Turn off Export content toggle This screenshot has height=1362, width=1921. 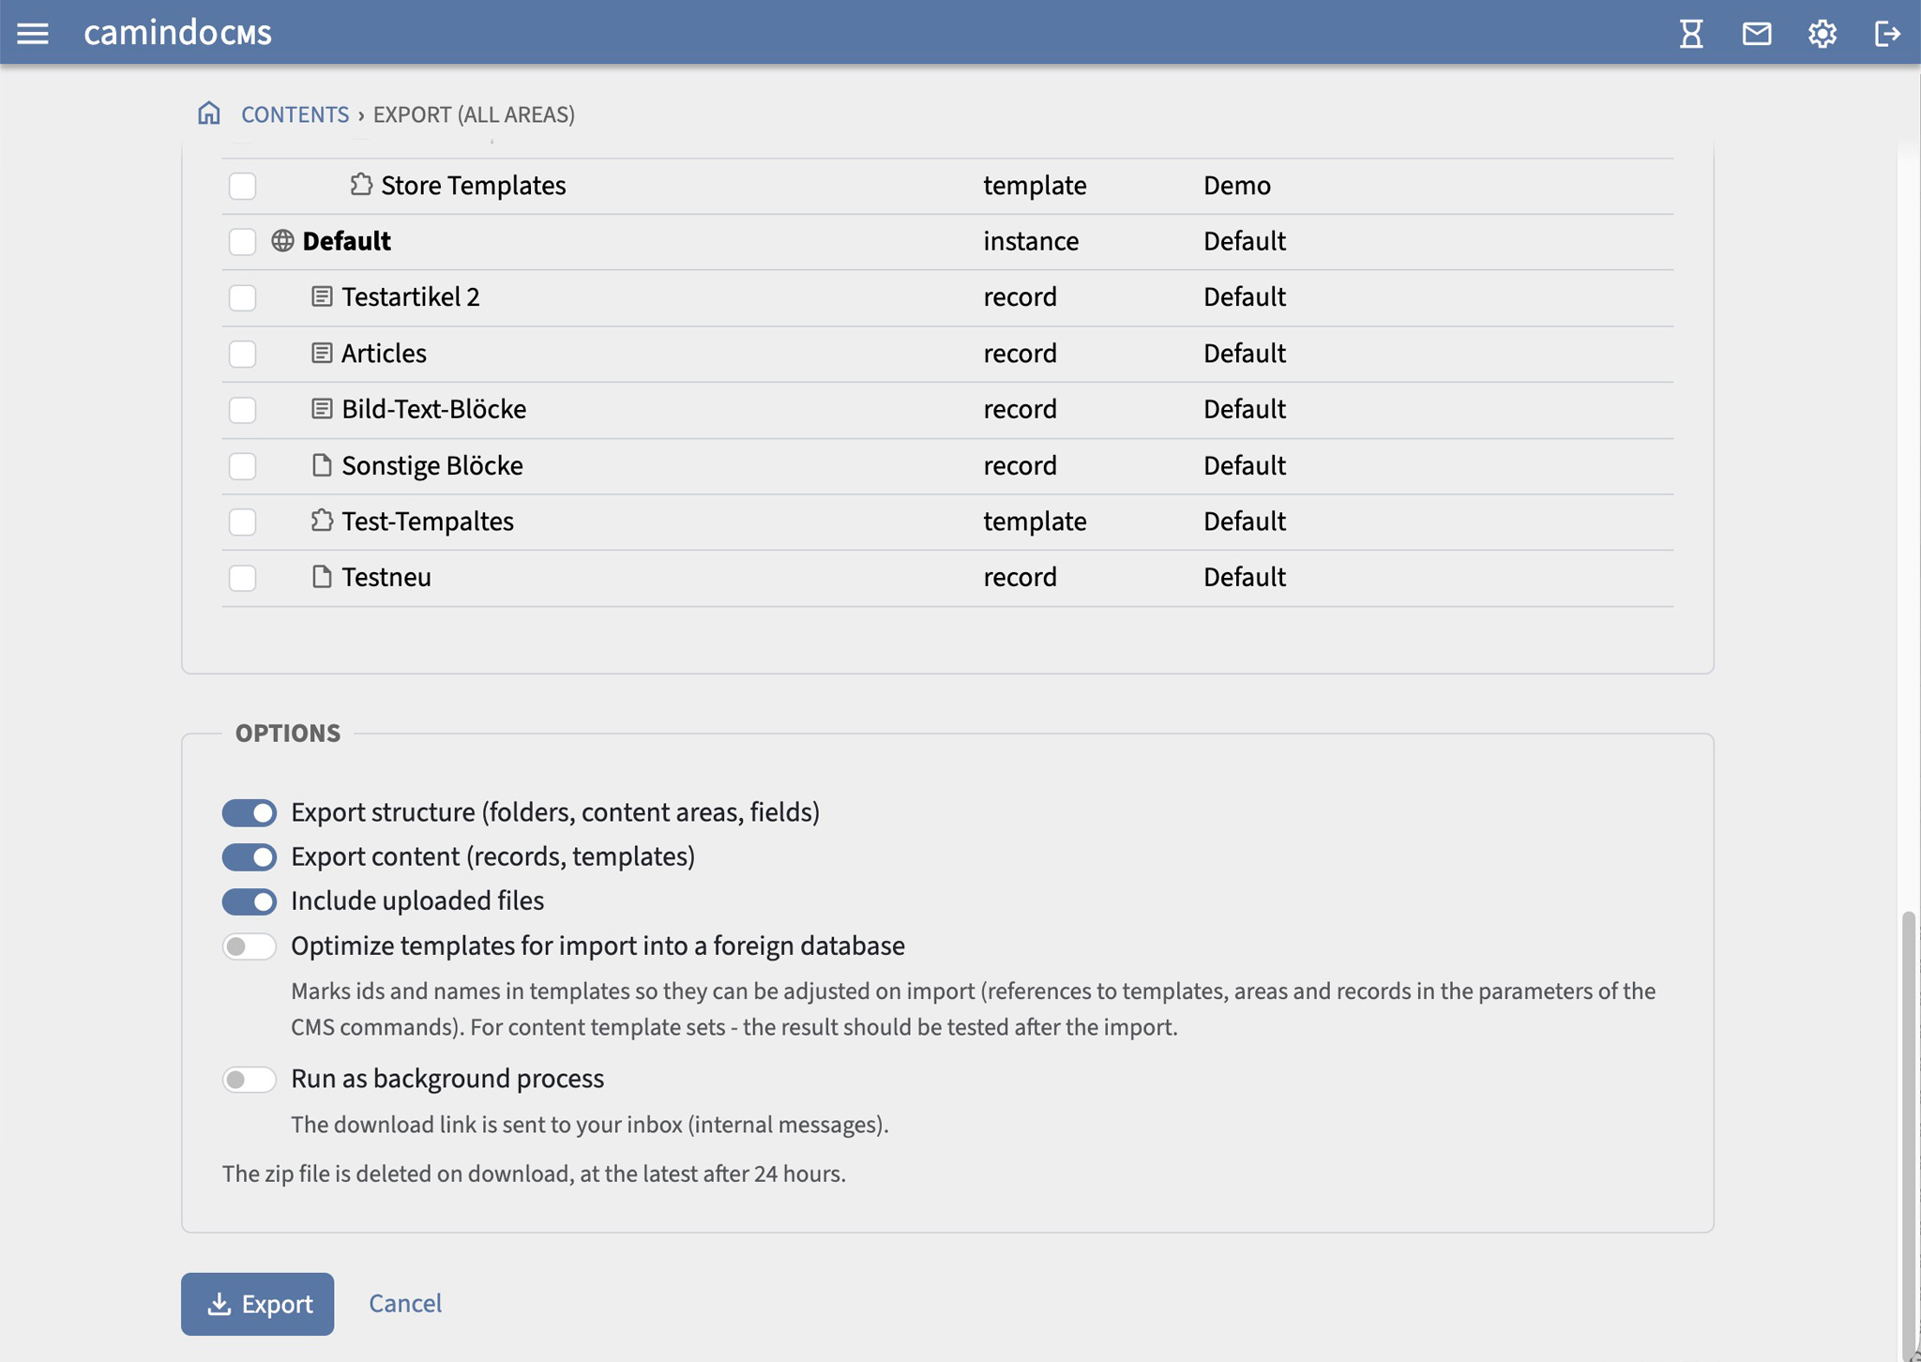250,856
